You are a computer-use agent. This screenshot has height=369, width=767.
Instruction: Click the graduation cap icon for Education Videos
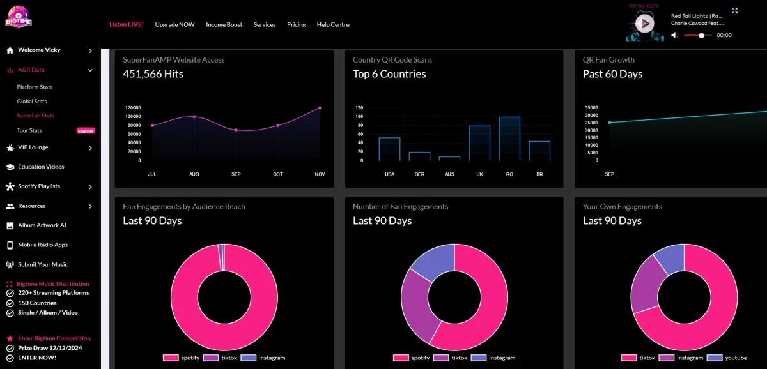[x=10, y=167]
